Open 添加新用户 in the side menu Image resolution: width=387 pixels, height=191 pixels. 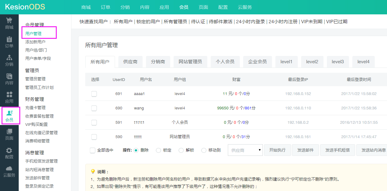35,42
